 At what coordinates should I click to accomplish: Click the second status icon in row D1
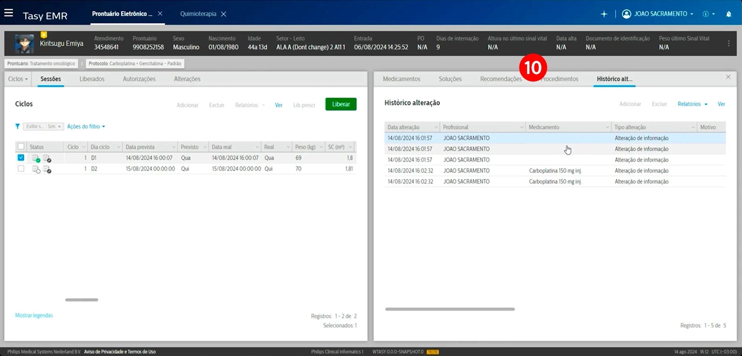(47, 158)
